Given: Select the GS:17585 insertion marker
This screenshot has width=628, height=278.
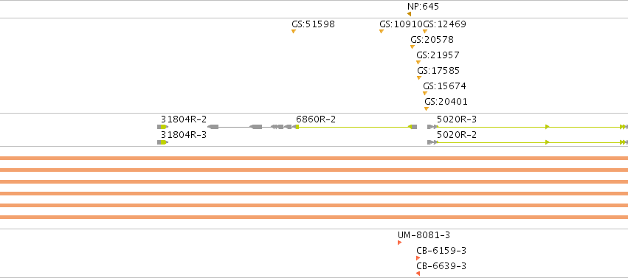Looking at the screenshot, I should point(419,78).
